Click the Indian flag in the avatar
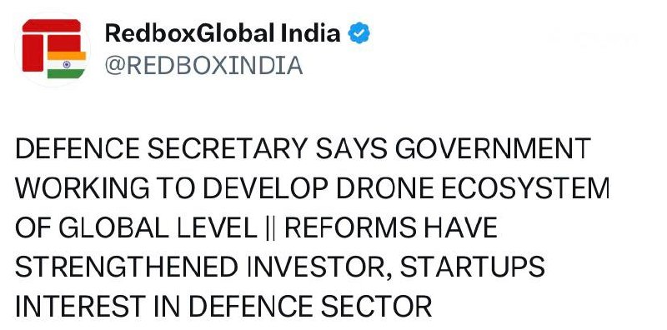Screen dimensions: 667x330 click(67, 65)
